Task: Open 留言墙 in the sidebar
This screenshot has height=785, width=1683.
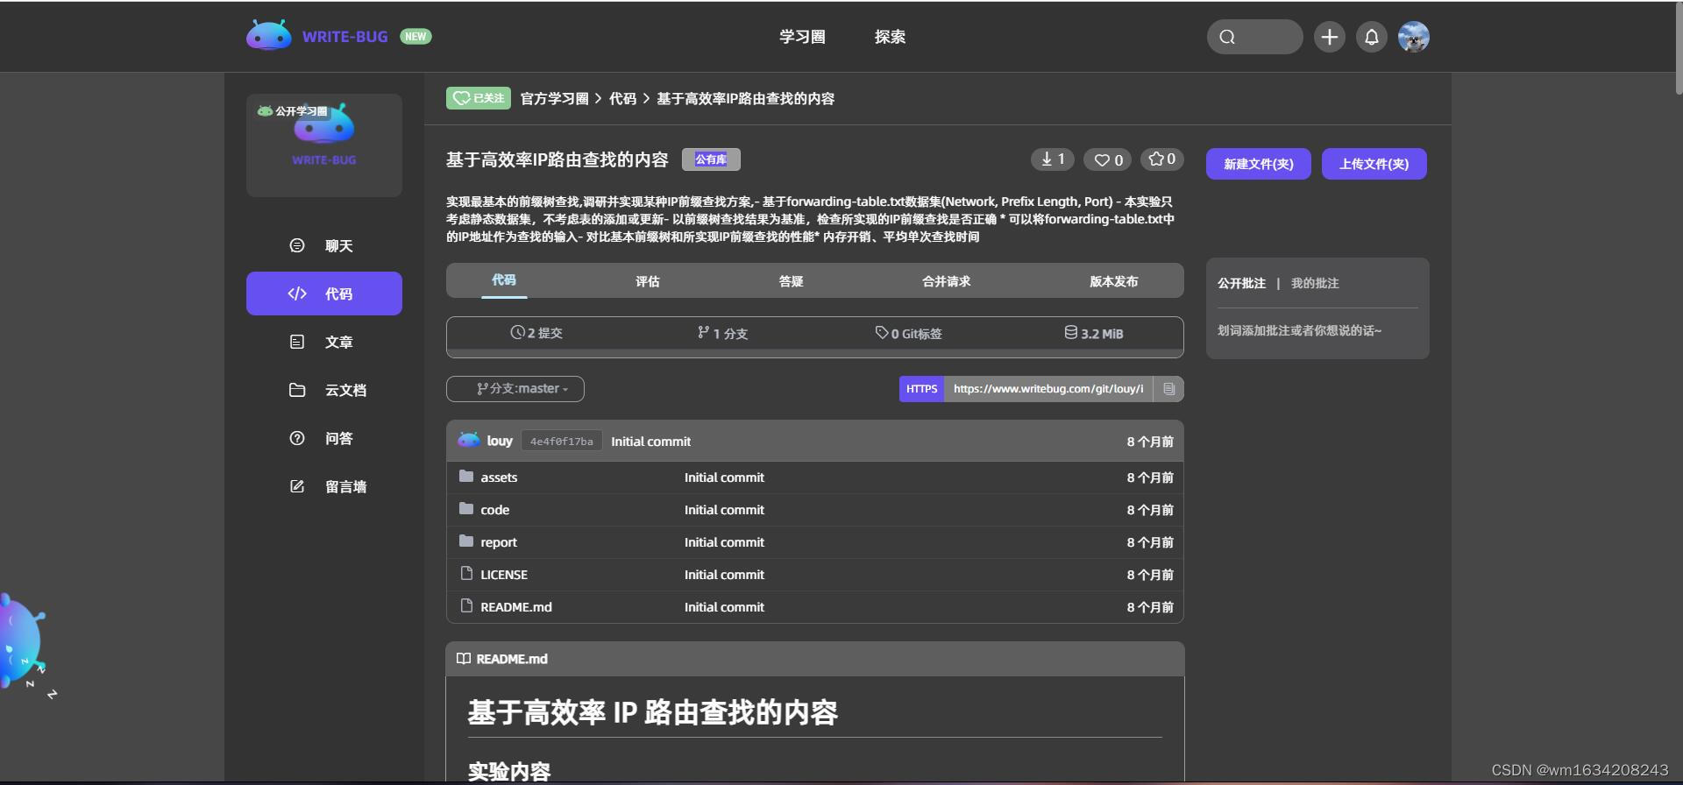Action: point(324,486)
